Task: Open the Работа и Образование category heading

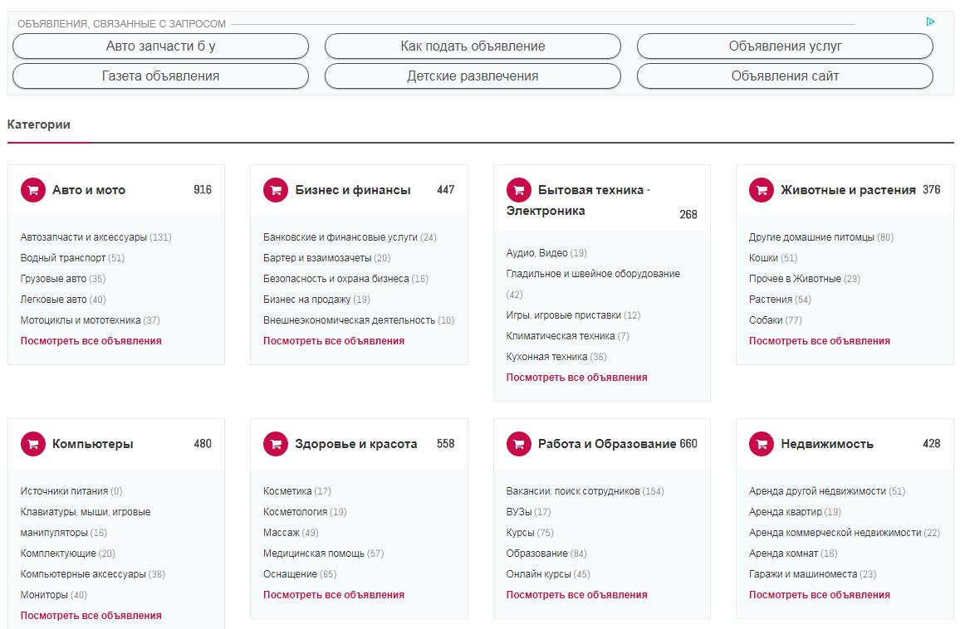Action: [607, 444]
